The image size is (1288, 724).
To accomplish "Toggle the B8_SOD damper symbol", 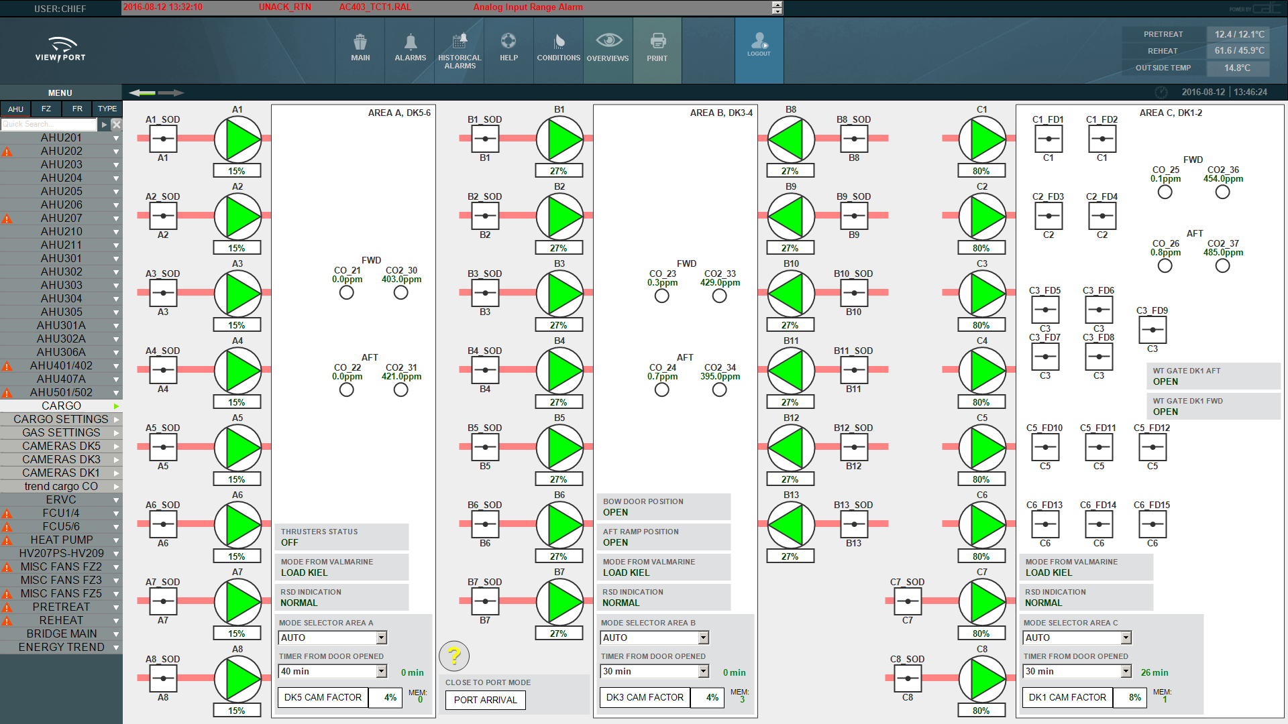I will [853, 139].
